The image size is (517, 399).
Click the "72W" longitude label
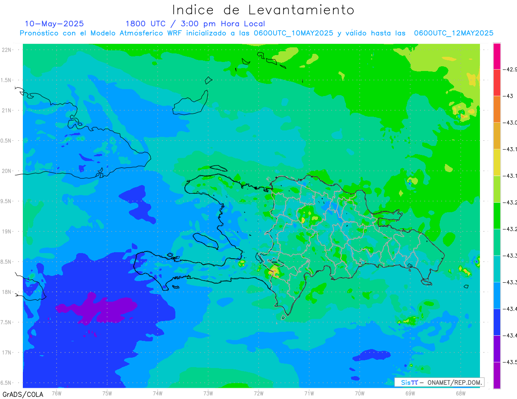[258, 393]
